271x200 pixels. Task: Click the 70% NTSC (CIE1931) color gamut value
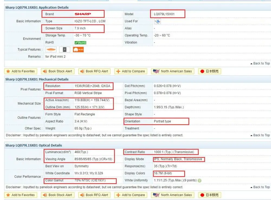tap(90, 180)
